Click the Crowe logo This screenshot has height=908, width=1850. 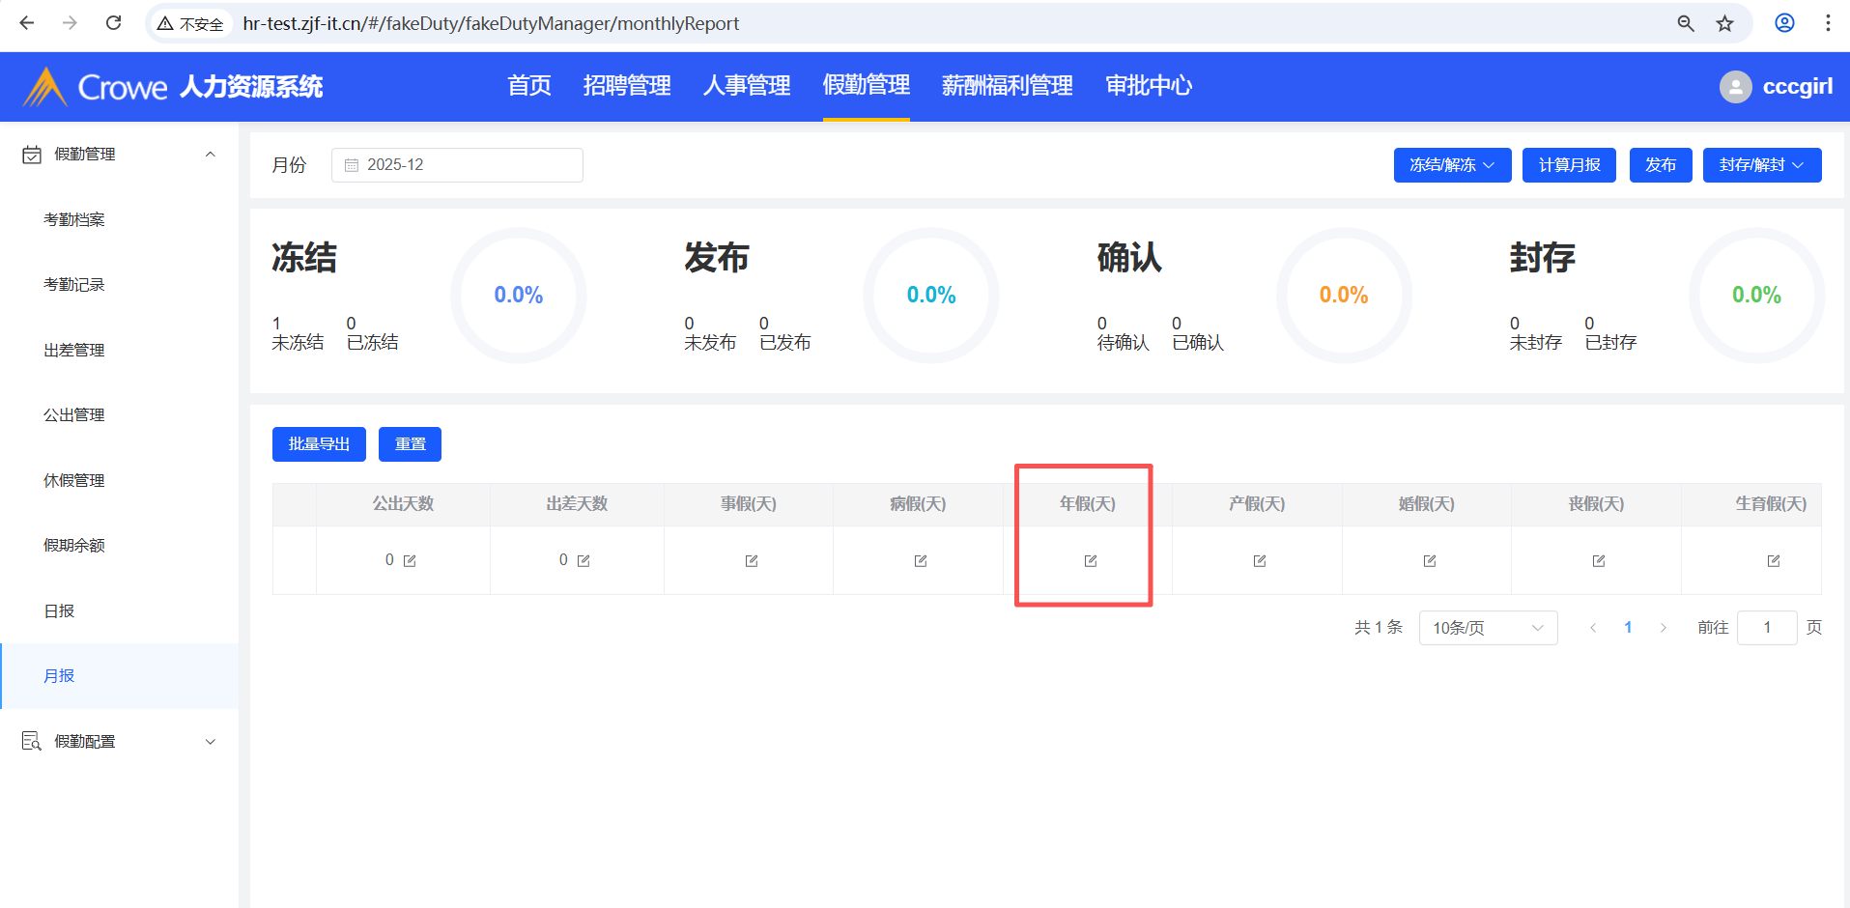pyautogui.click(x=95, y=87)
